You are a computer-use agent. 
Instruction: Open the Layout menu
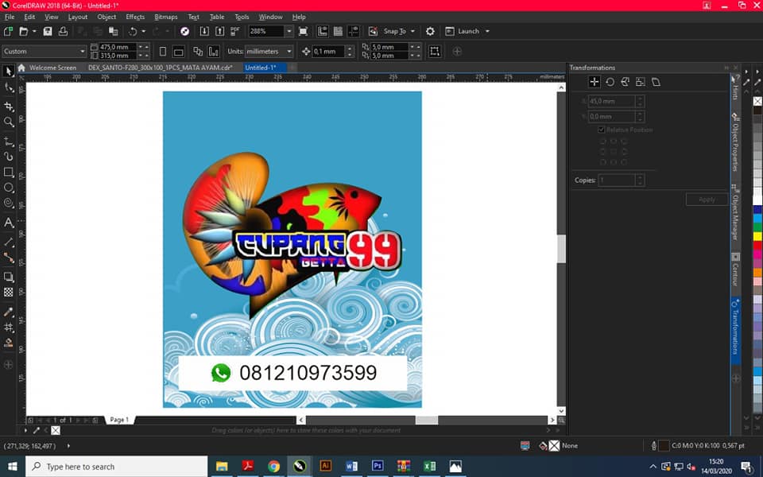[x=77, y=17]
